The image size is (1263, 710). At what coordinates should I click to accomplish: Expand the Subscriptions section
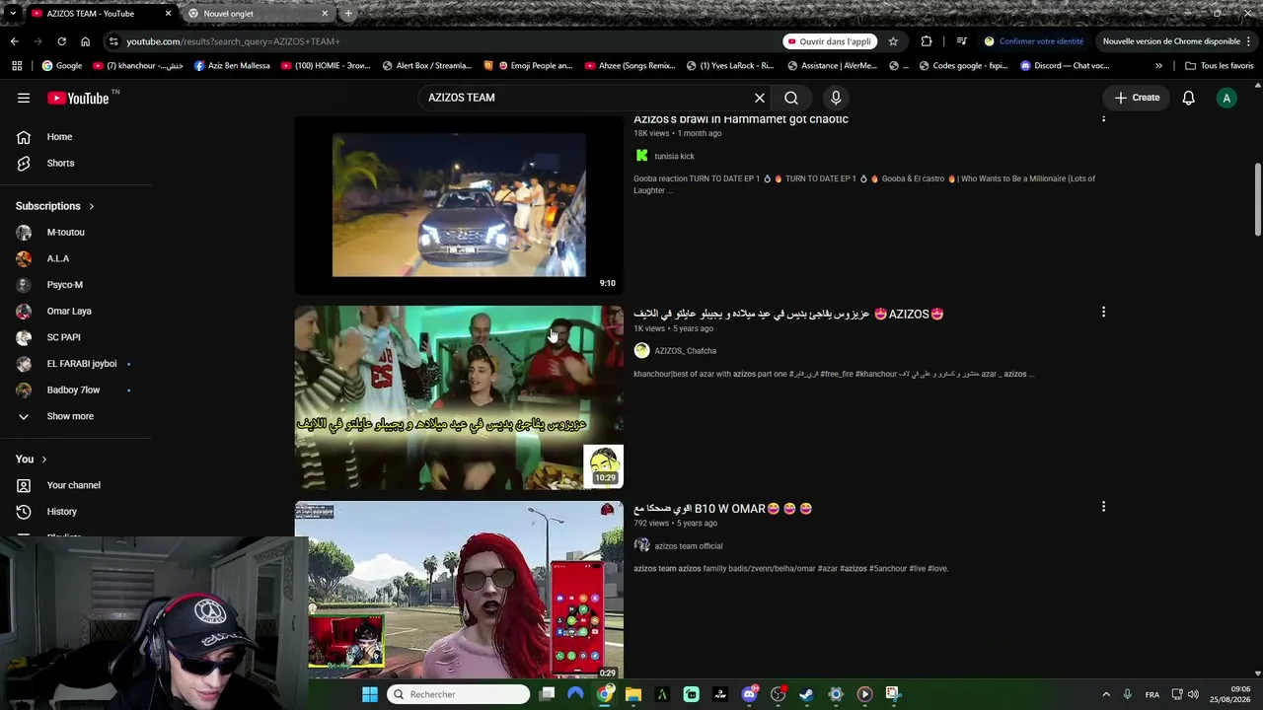(x=55, y=206)
